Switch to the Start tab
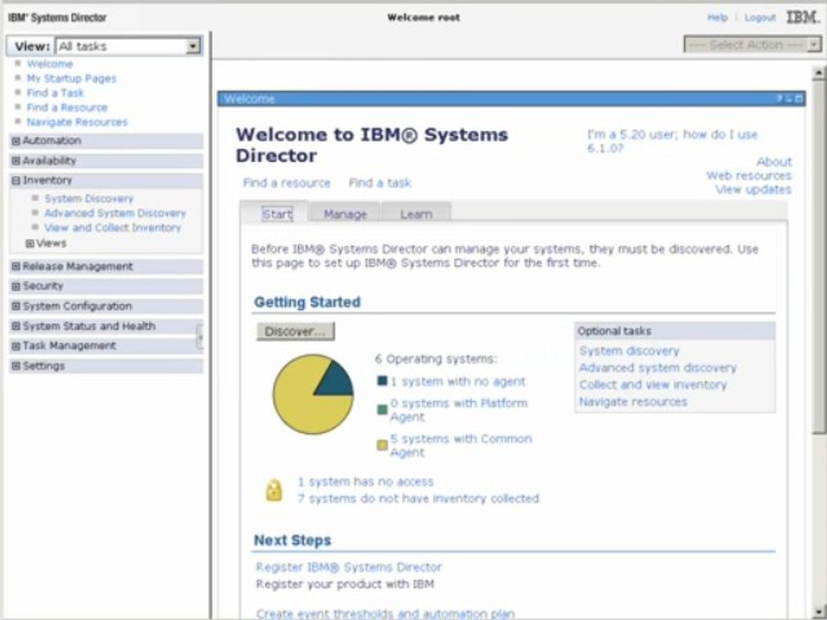Viewport: 827px width, 620px height. click(277, 214)
